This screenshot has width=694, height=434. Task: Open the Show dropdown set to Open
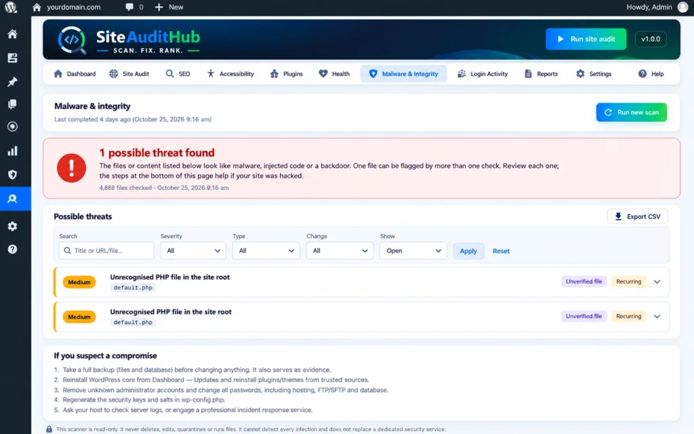pyautogui.click(x=413, y=251)
